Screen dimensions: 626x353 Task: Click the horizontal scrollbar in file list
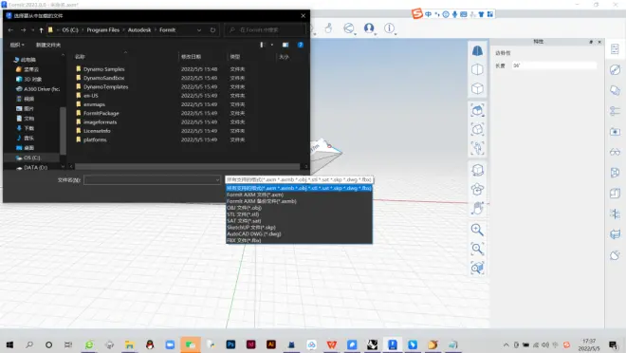(x=187, y=166)
